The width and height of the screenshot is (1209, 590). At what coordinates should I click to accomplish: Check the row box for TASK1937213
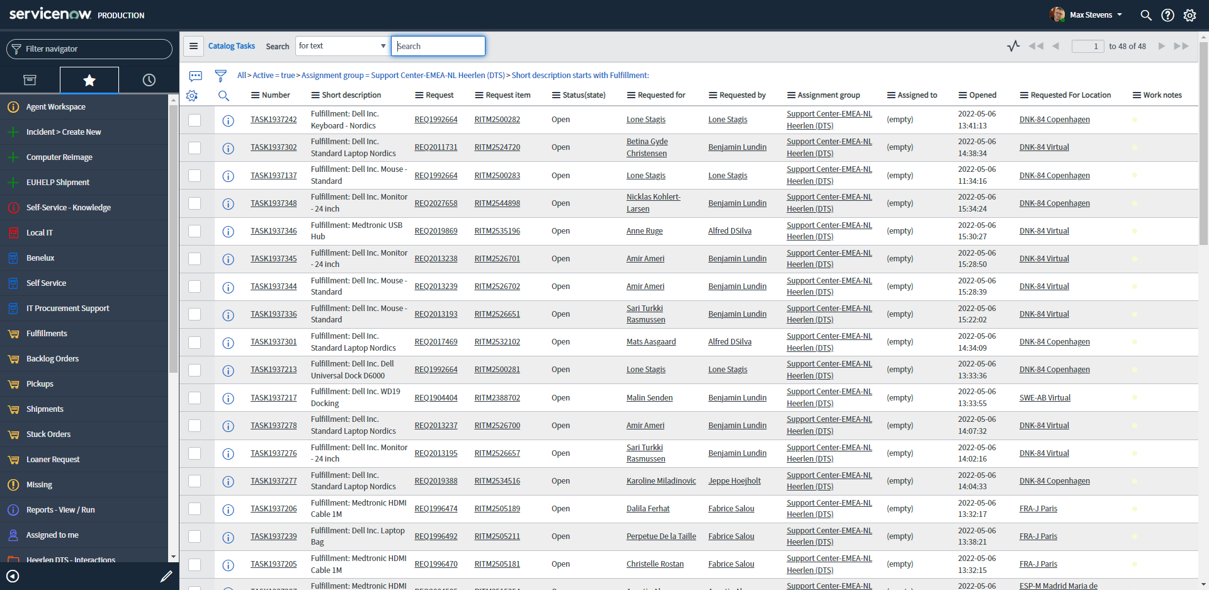pos(195,370)
